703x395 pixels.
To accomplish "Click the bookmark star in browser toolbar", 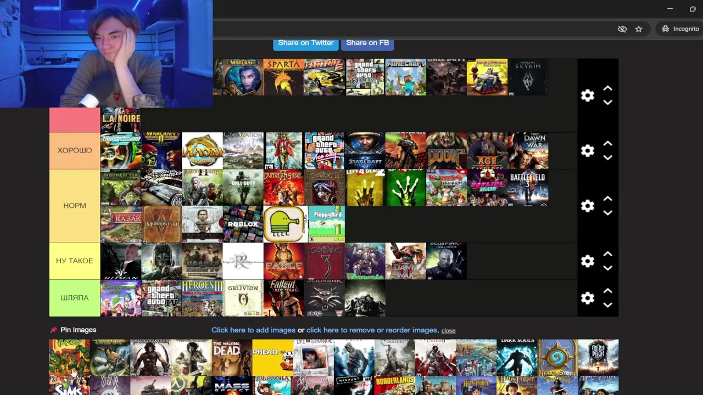I will coord(639,29).
